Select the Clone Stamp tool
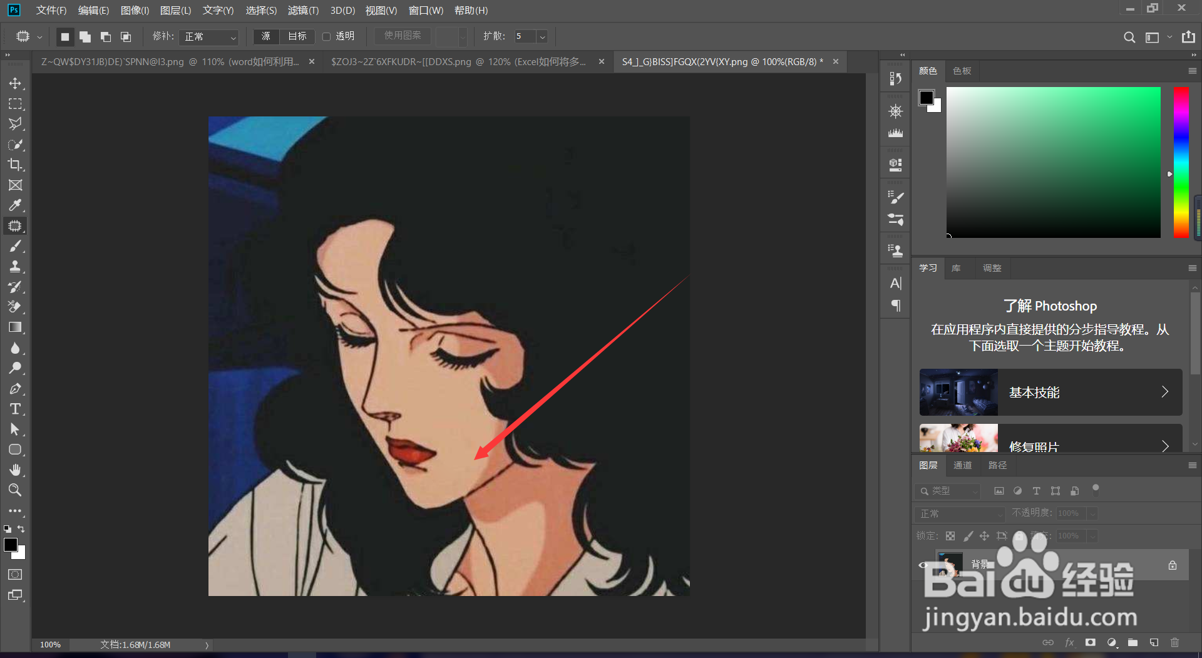The image size is (1202, 658). pos(15,267)
